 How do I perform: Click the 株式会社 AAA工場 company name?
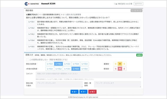123,4
